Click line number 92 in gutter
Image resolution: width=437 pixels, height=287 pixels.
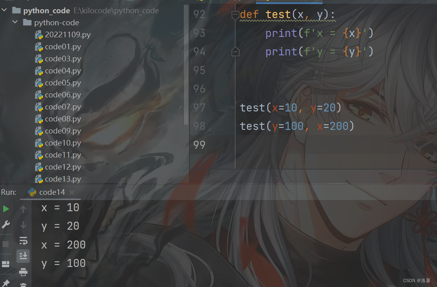199,14
